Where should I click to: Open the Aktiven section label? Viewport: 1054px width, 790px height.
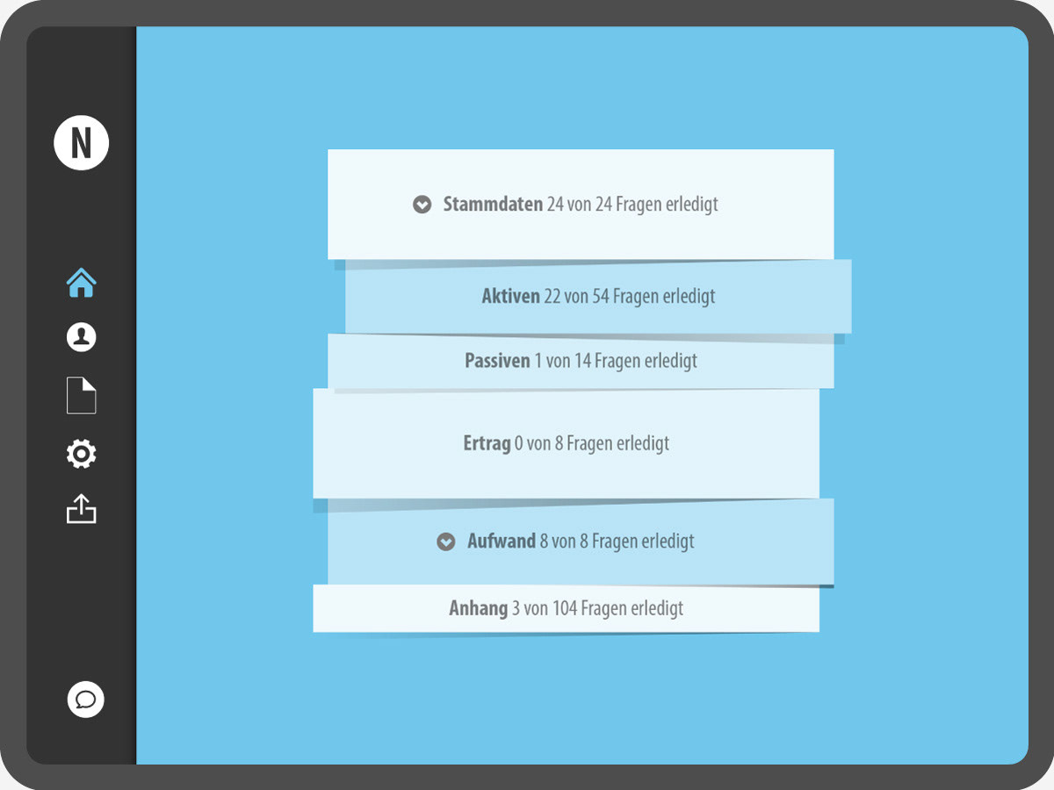click(510, 297)
